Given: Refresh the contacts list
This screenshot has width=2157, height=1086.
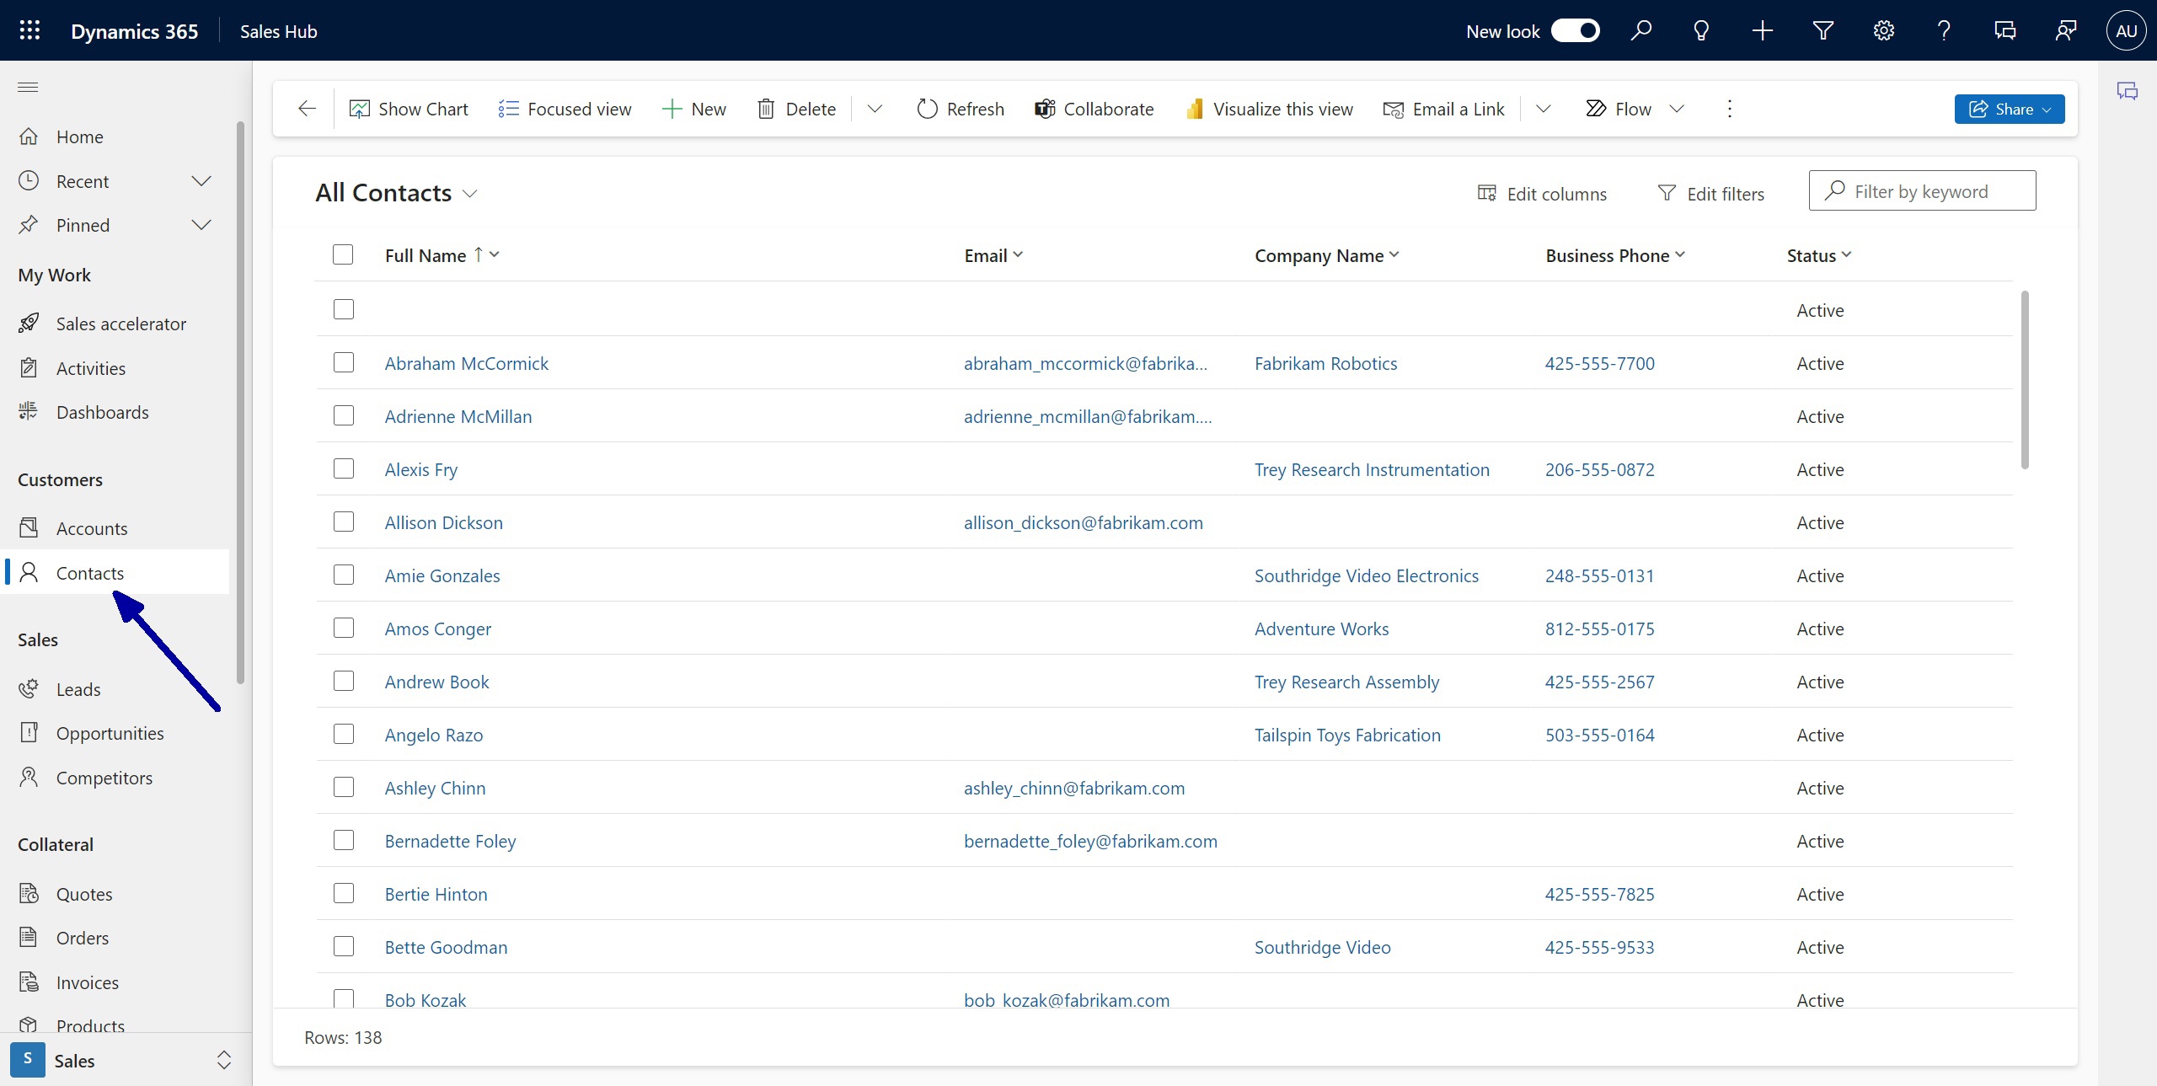Looking at the screenshot, I should [961, 109].
